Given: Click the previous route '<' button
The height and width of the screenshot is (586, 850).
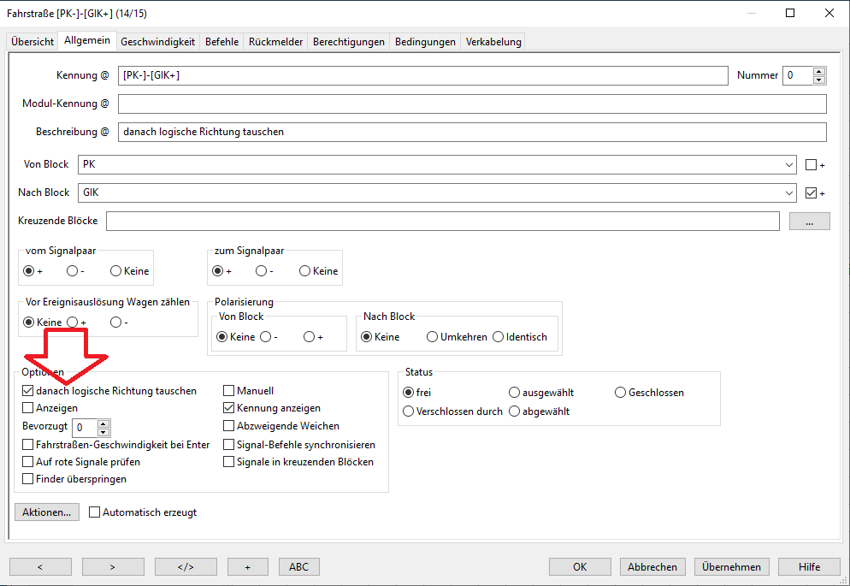Looking at the screenshot, I should [40, 566].
